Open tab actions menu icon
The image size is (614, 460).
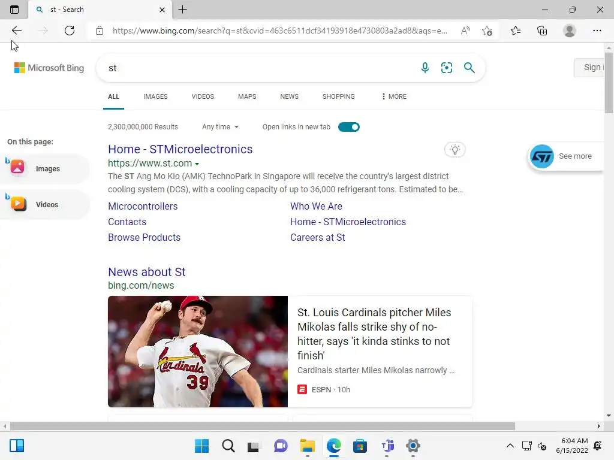coord(14,10)
